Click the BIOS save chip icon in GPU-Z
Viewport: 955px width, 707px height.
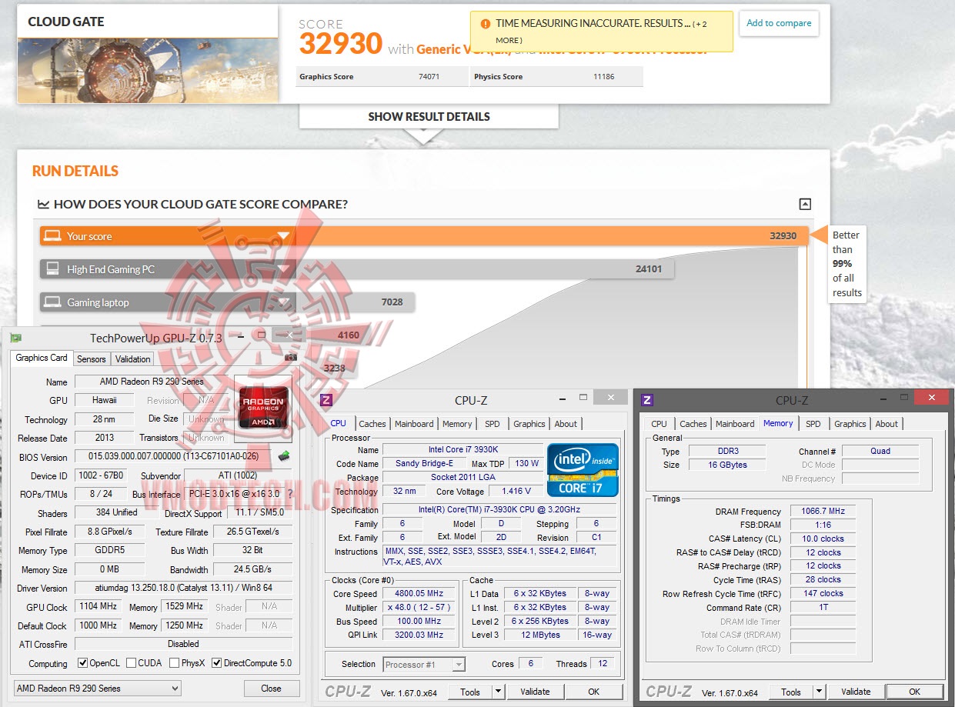[284, 456]
